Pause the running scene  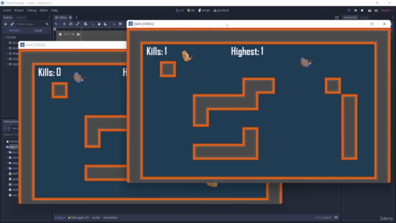click(x=356, y=11)
